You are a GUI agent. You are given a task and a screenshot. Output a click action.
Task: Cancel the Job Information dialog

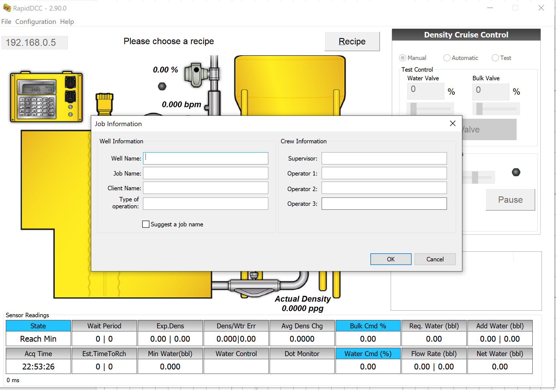(x=435, y=259)
